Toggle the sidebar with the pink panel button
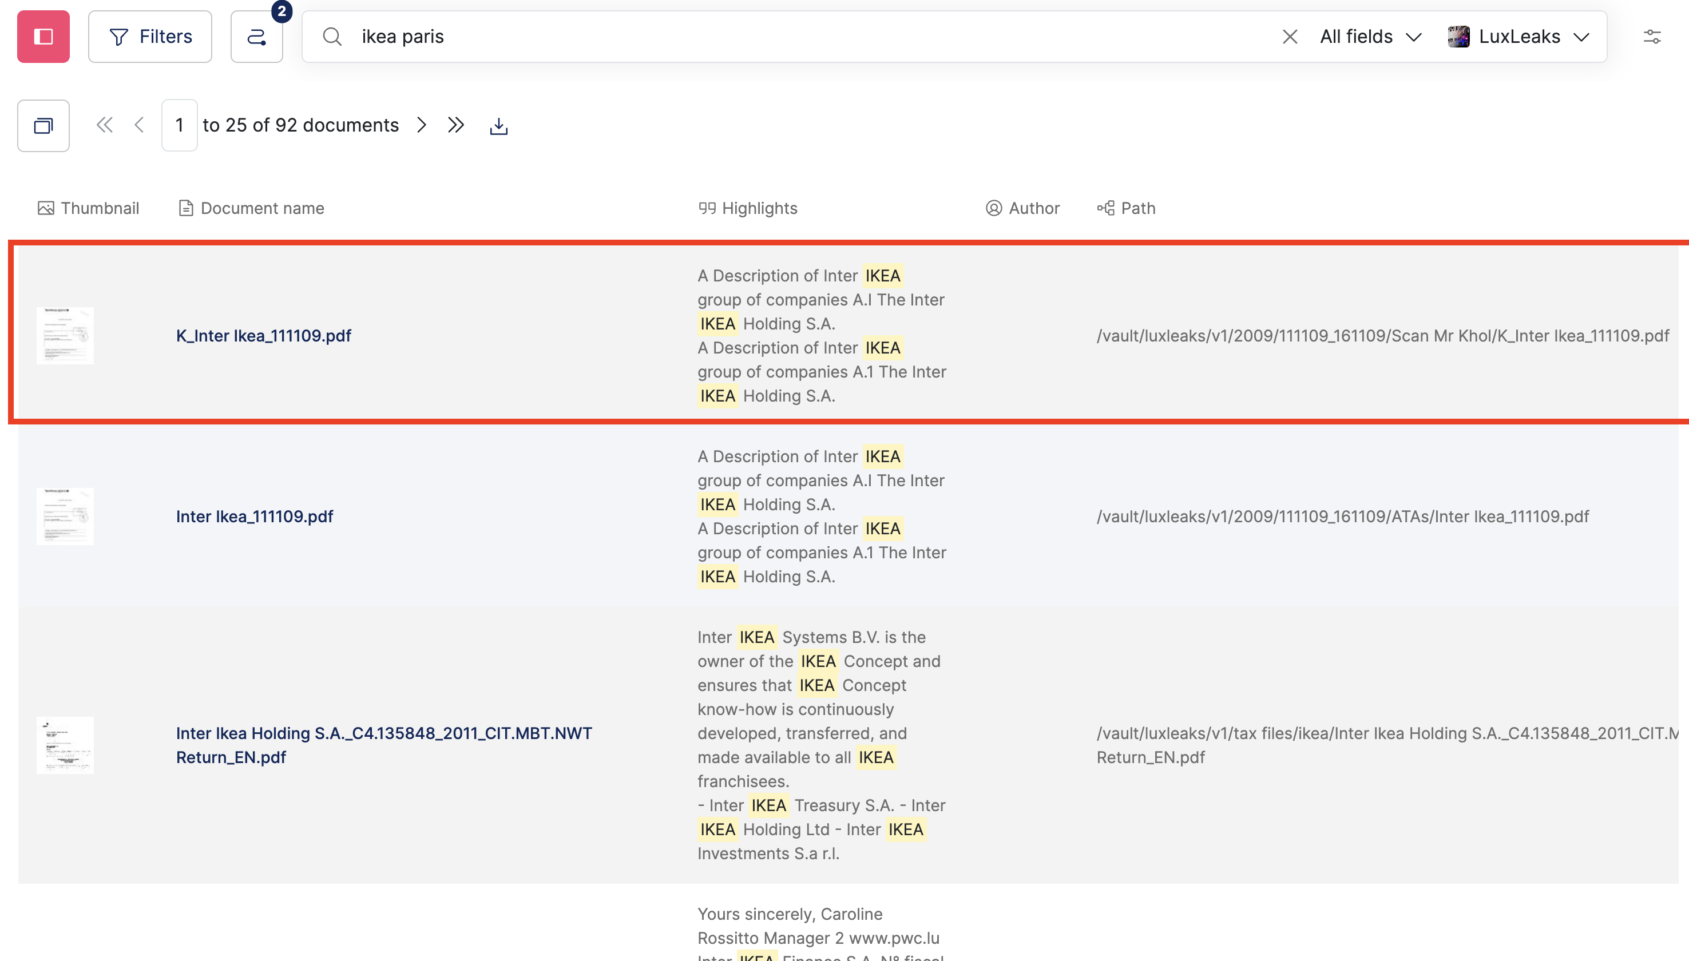Viewport: 1689px width, 961px height. tap(43, 36)
